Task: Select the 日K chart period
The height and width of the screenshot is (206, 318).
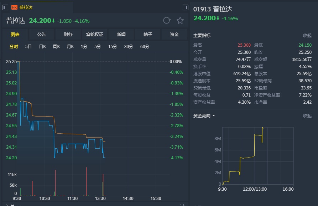Action: pos(42,47)
